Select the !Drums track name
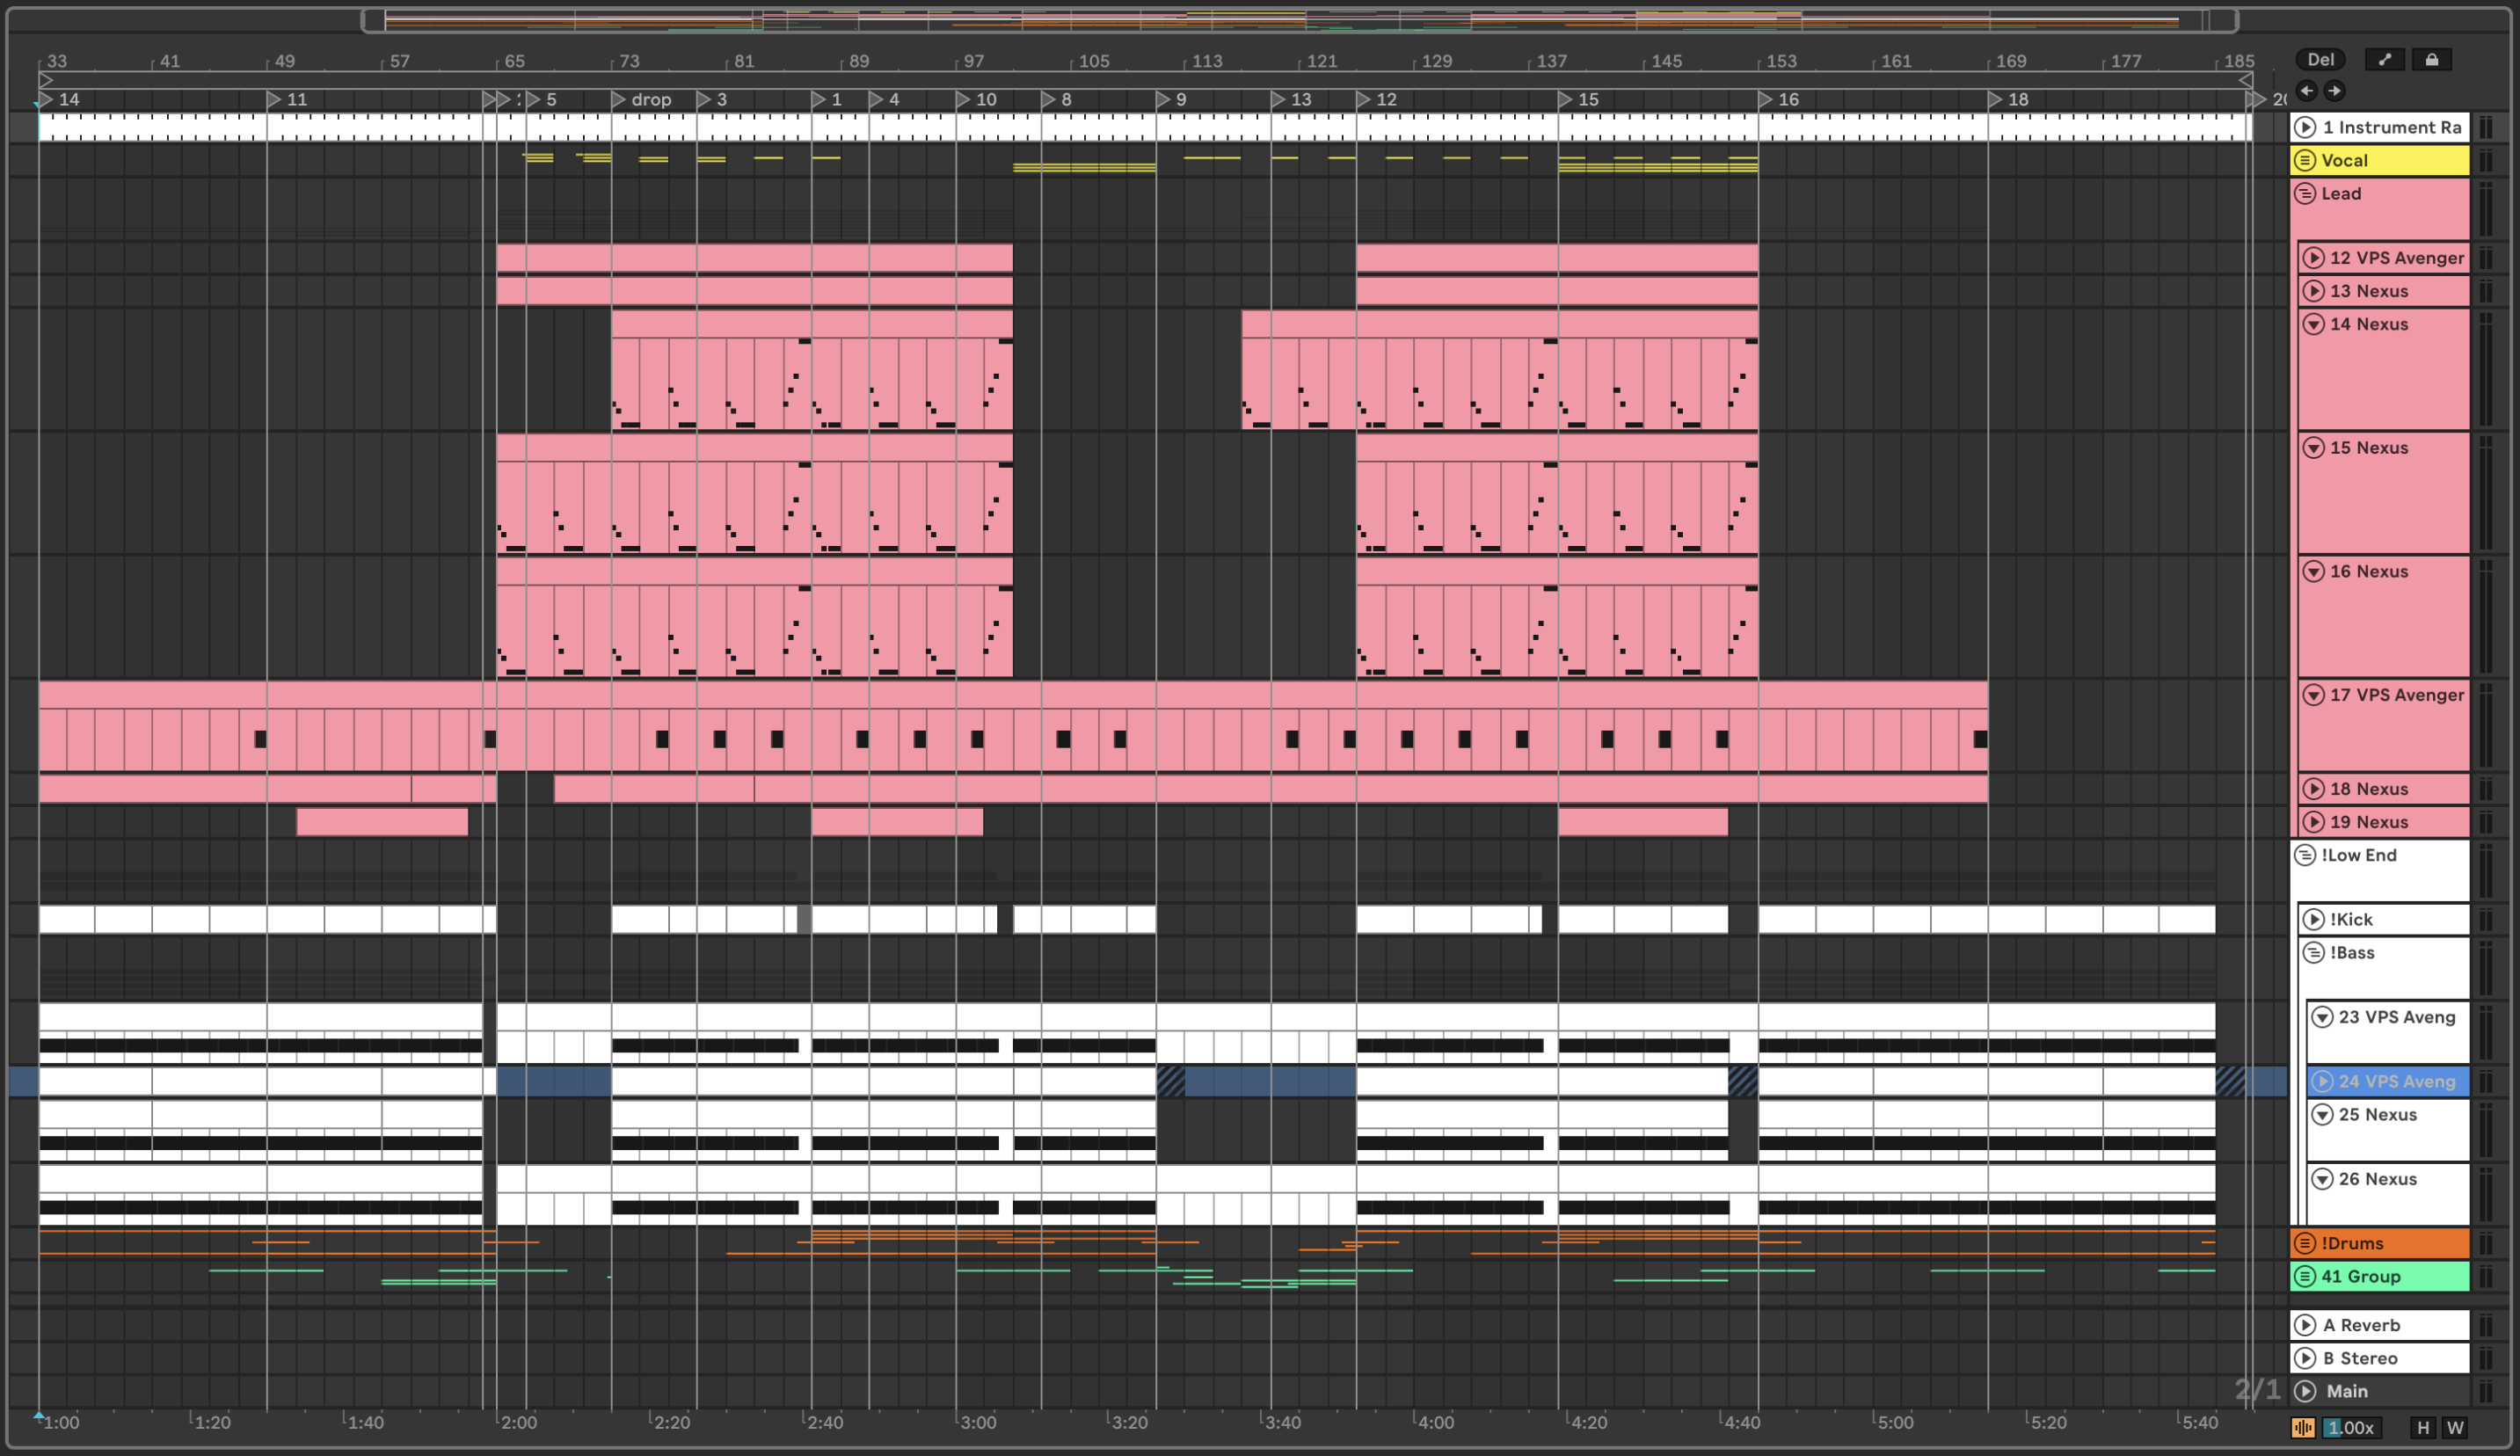This screenshot has width=2520, height=1456. [2352, 1243]
